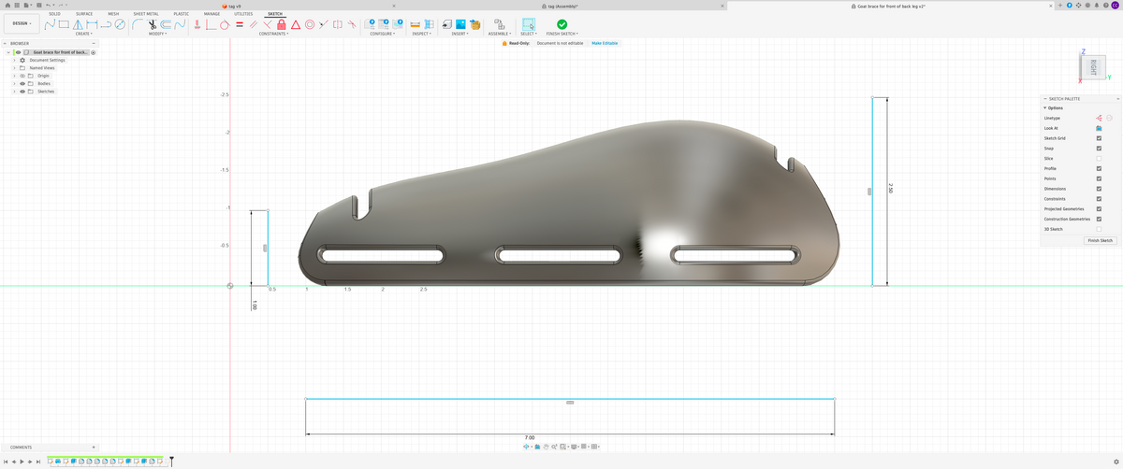
Task: Apply the Fix/Unfix lock constraint
Action: point(281,24)
